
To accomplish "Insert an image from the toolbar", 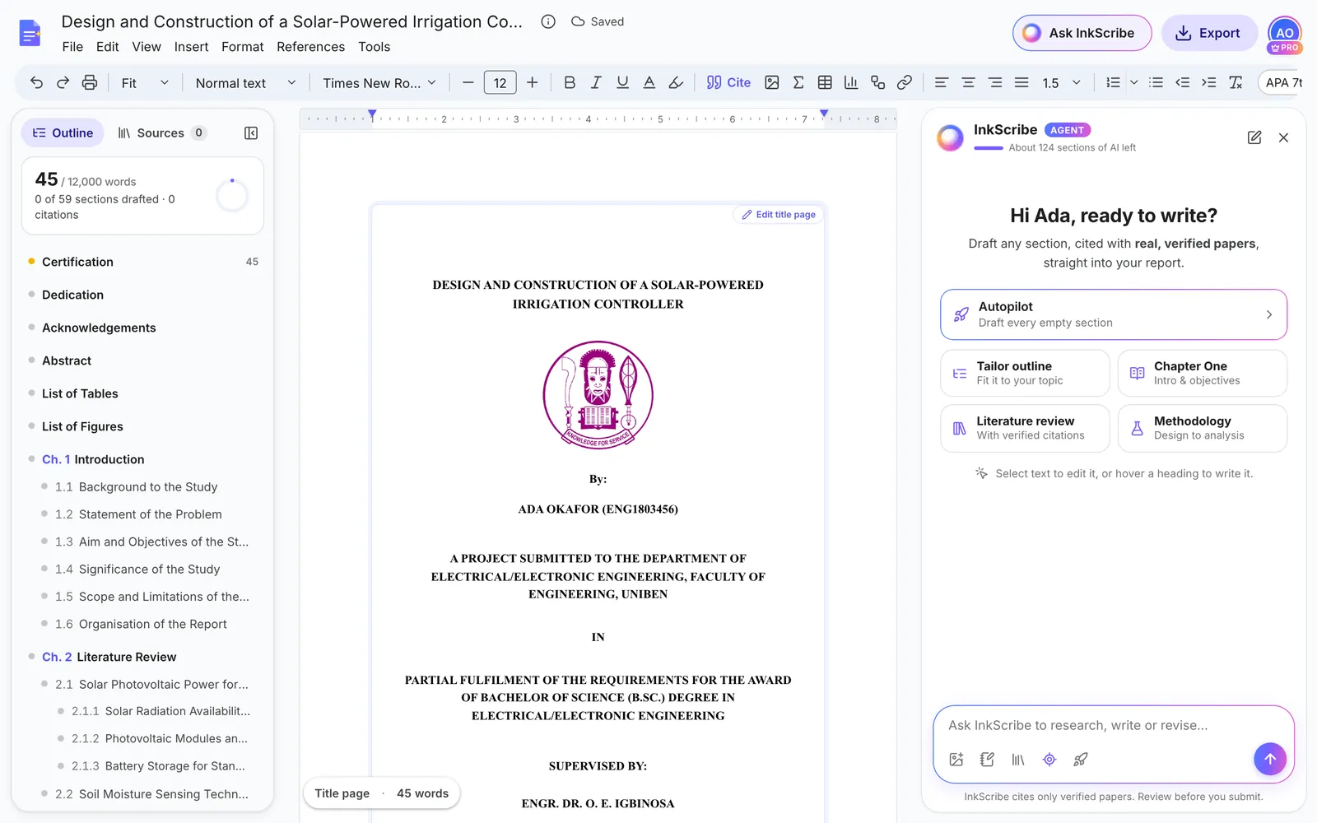I will coord(771,82).
